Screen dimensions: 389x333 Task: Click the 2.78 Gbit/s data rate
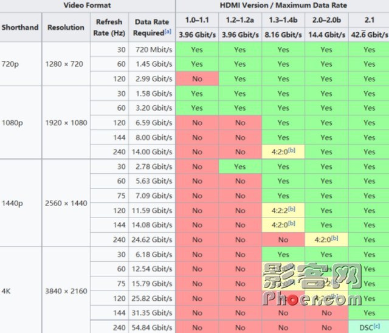[x=154, y=166]
